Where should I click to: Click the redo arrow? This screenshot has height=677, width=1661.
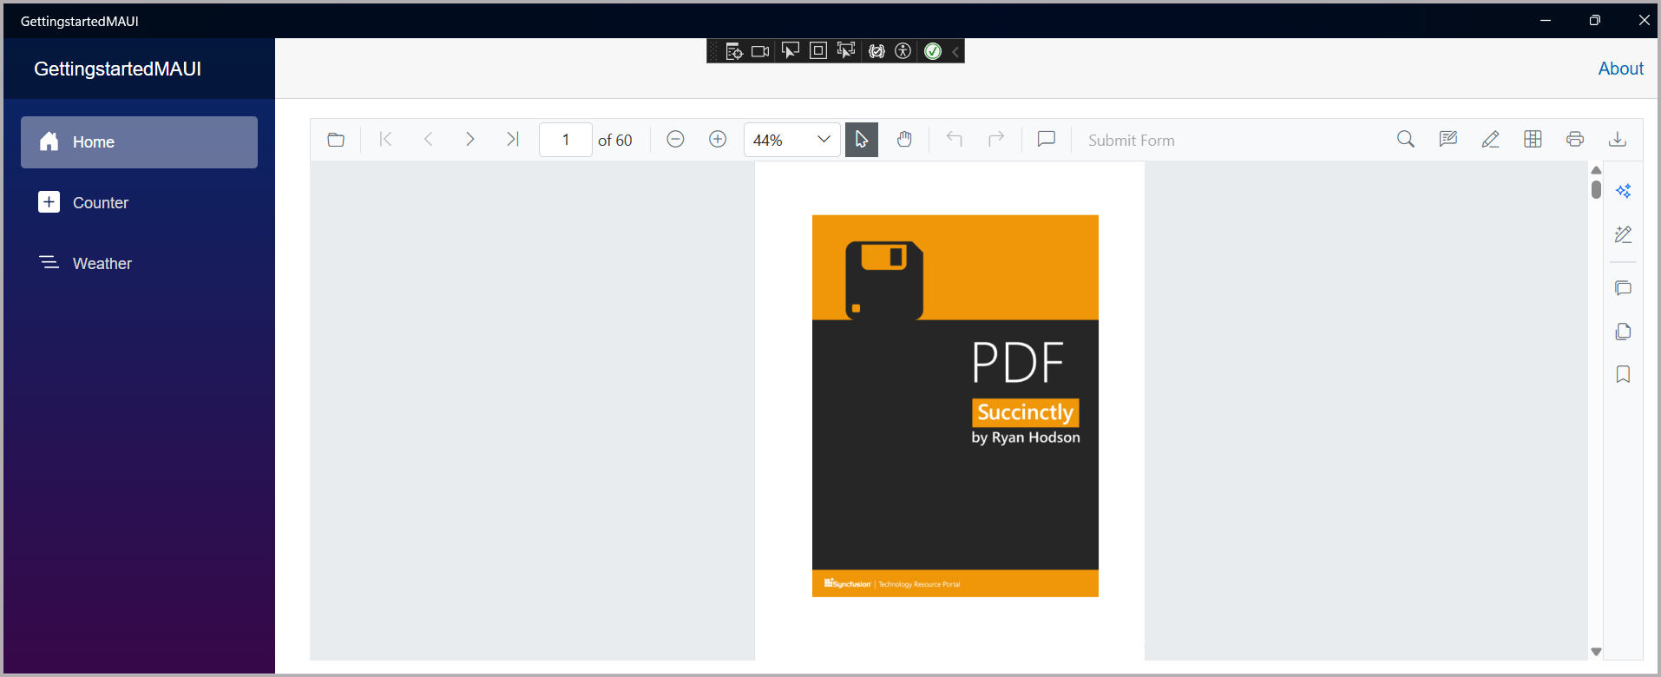click(x=996, y=140)
